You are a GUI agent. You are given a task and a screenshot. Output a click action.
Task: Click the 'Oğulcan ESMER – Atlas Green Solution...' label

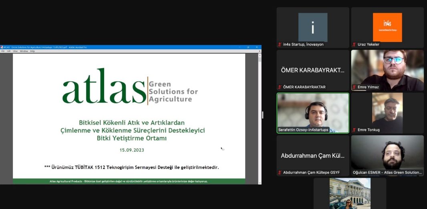[387, 173]
